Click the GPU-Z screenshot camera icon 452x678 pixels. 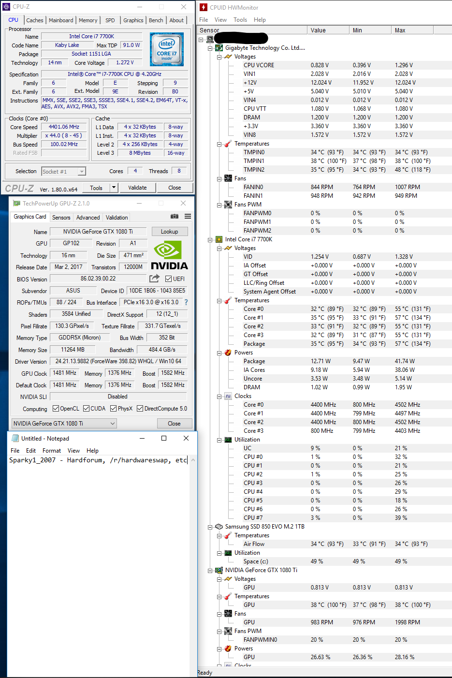pos(175,217)
